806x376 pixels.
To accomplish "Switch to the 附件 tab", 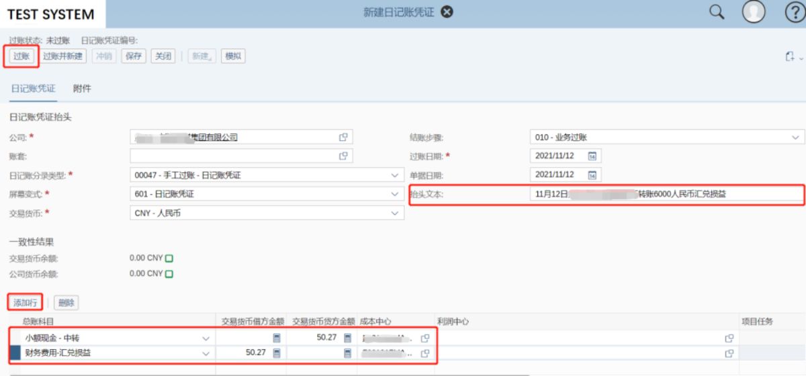I will pos(82,89).
